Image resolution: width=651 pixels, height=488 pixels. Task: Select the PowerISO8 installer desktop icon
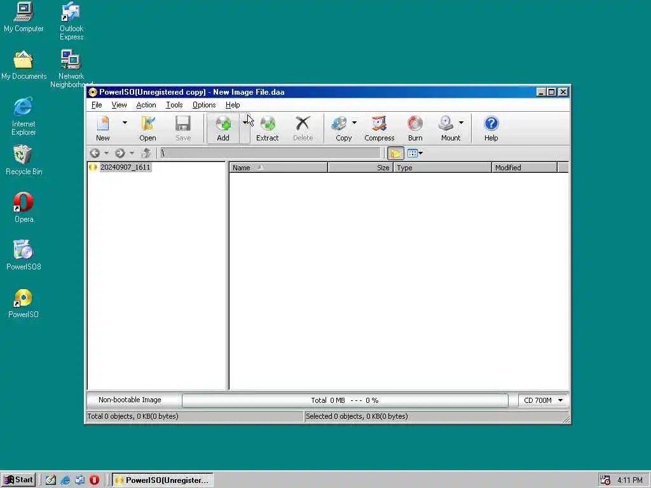click(24, 255)
